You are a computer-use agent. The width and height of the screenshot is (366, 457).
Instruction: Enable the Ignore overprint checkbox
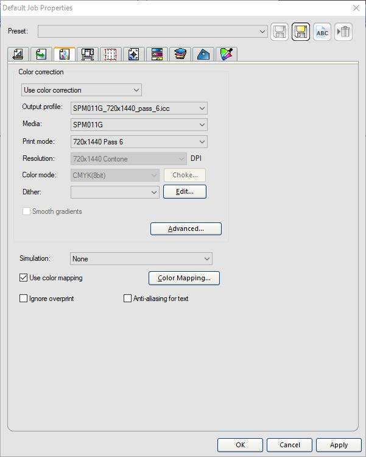point(24,299)
